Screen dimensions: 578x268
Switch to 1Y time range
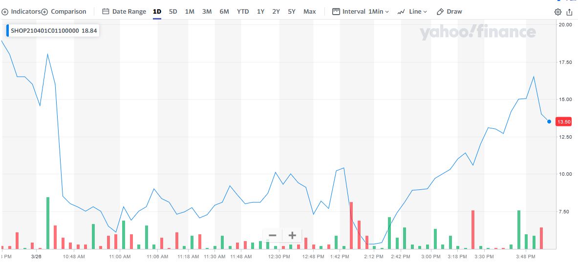[x=260, y=11]
